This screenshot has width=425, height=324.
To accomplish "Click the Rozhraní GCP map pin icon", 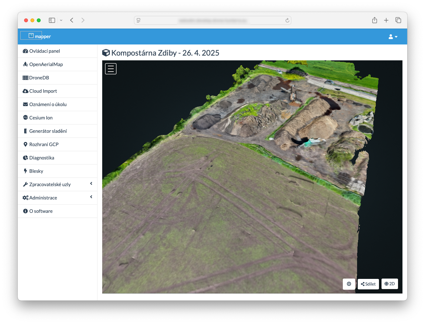I will pos(25,145).
